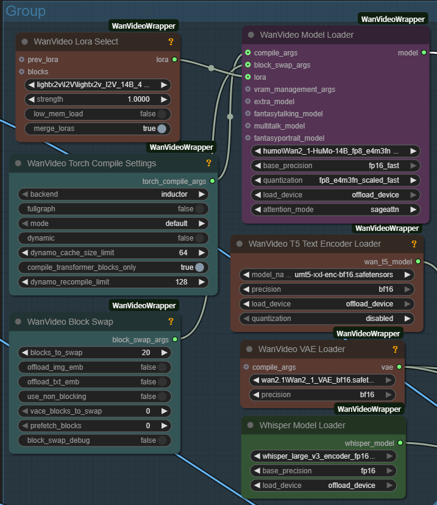This screenshot has height=505, width=437.
Task: Collapse the WanVideo Lora Select node dot
Action: (24, 41)
